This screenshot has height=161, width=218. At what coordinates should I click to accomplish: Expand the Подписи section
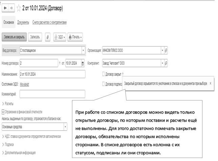[8, 144]
